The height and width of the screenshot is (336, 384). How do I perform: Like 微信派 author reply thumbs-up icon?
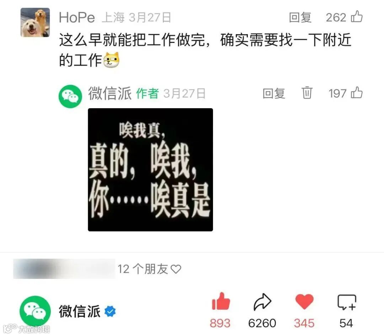(357, 93)
